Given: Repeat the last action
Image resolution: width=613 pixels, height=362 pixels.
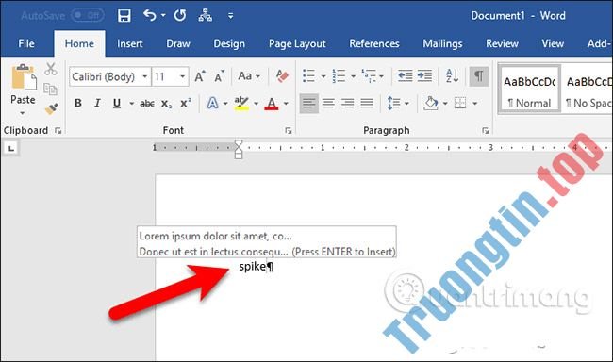Looking at the screenshot, I should coord(180,16).
